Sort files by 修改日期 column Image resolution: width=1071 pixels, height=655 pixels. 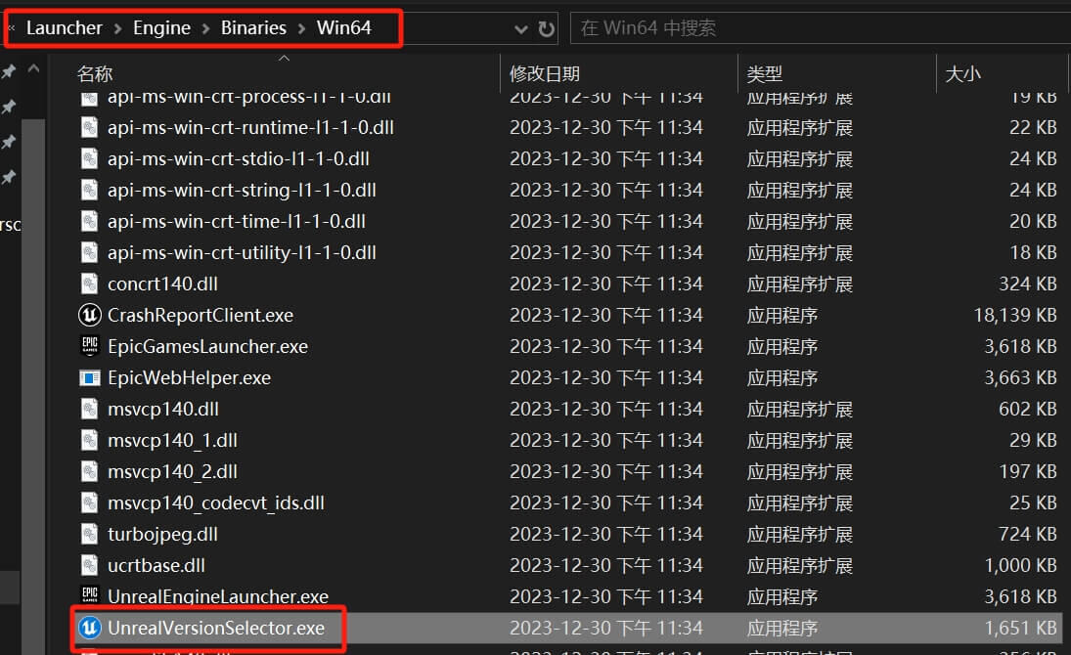[x=545, y=73]
